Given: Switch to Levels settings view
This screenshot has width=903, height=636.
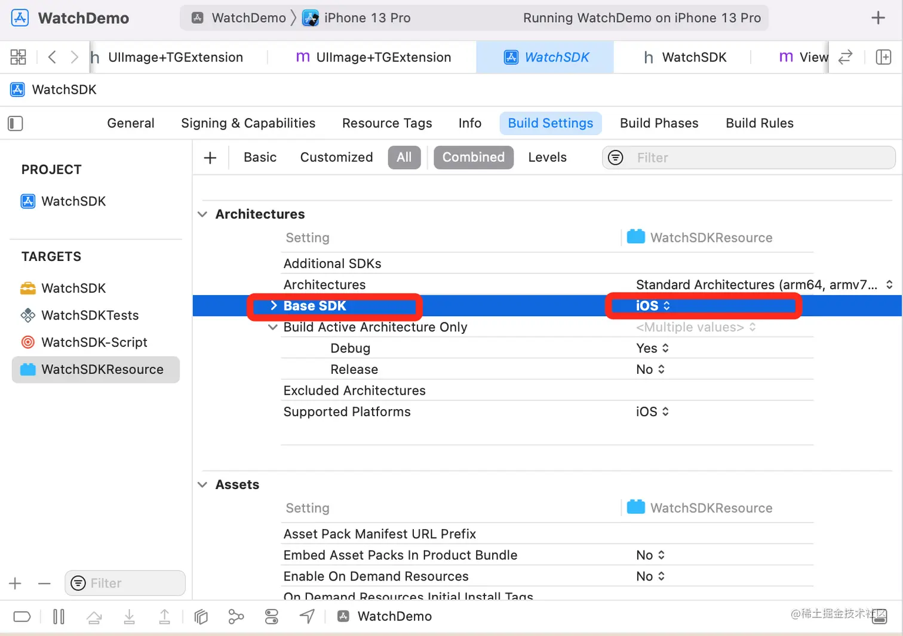Looking at the screenshot, I should pyautogui.click(x=548, y=158).
